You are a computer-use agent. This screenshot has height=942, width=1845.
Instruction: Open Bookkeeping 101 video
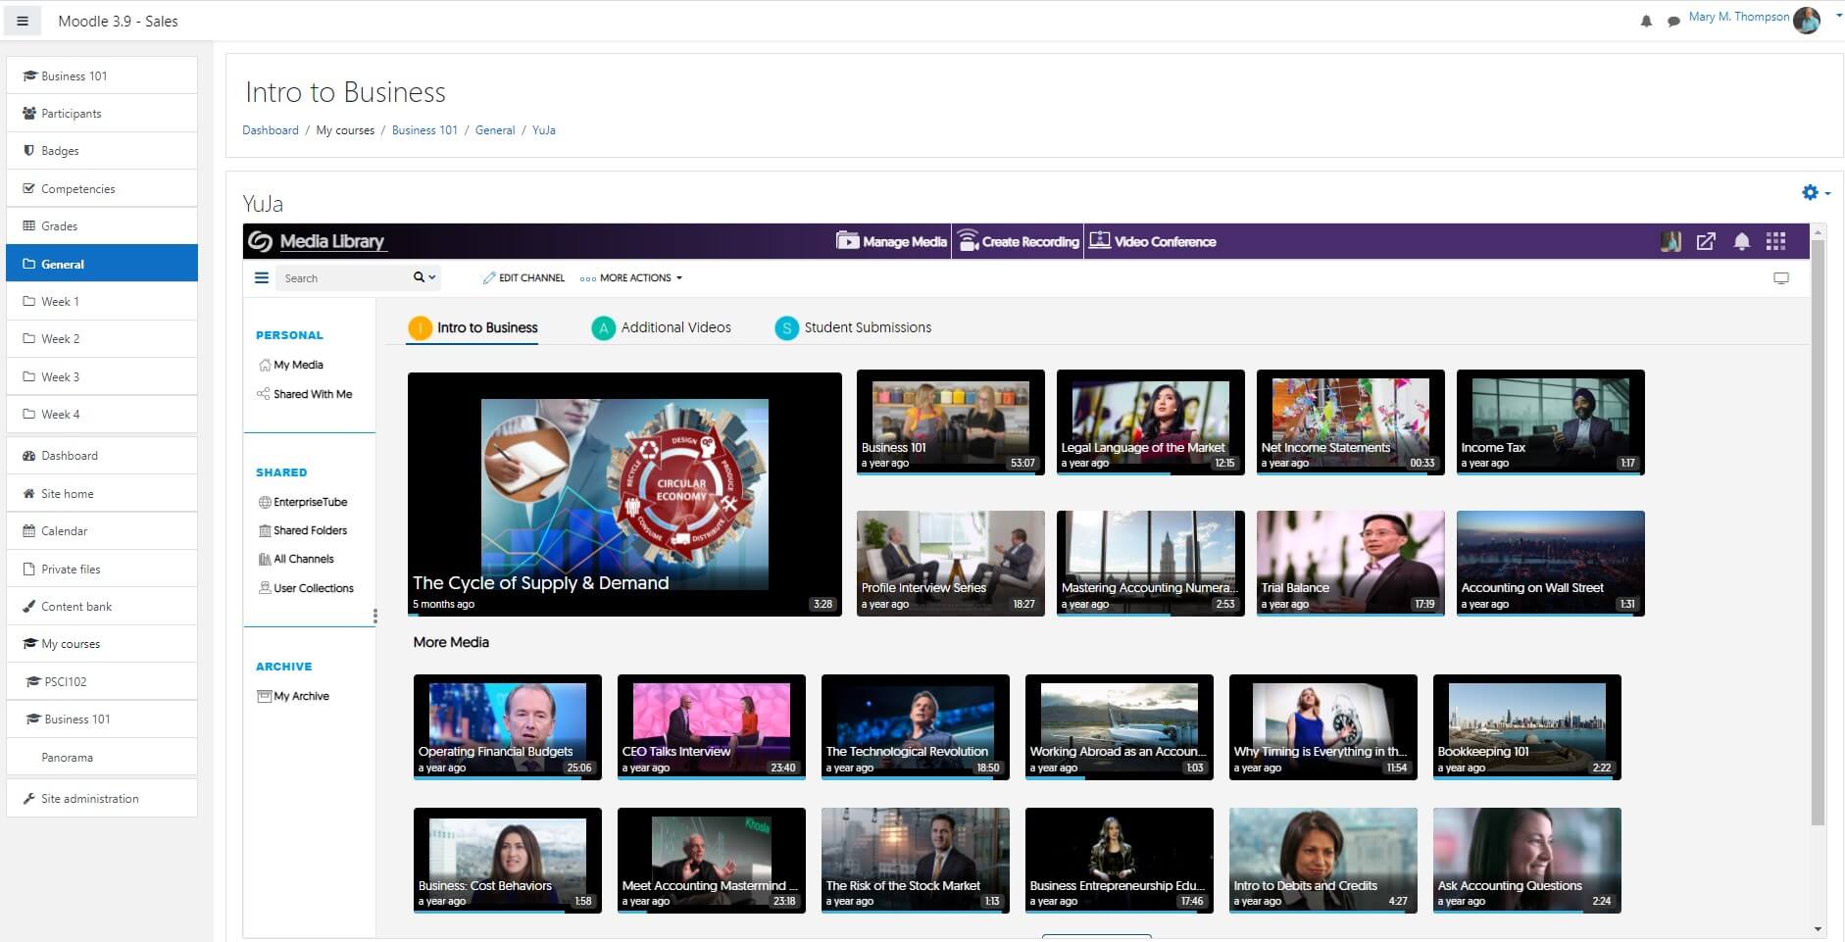(1527, 727)
